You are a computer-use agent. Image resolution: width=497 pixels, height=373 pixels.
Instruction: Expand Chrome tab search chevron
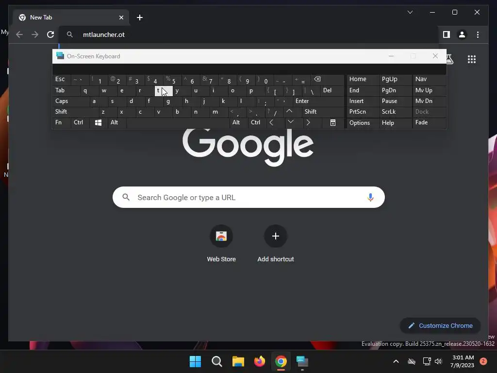[x=410, y=12]
